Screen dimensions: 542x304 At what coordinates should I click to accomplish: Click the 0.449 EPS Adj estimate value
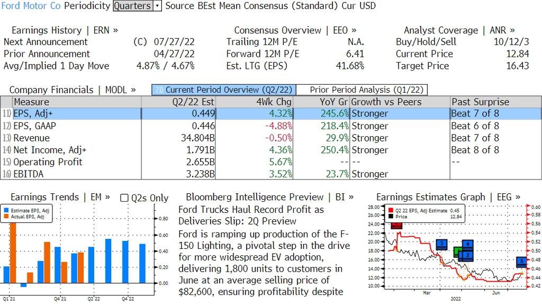coord(203,113)
